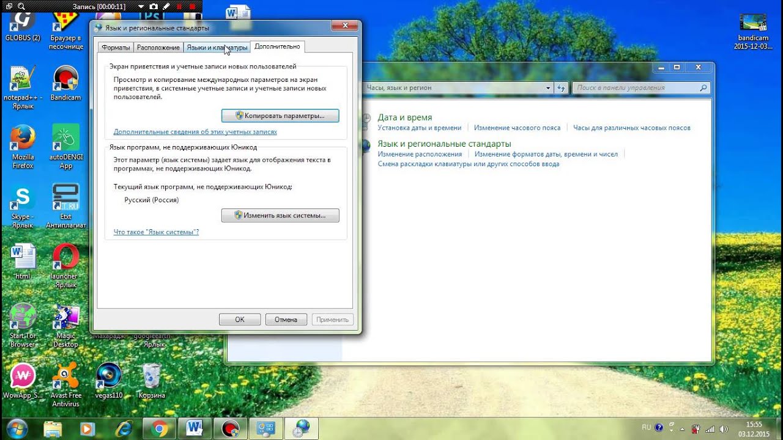
Task: Open the bandicam video file on the desktop
Action: (753, 32)
